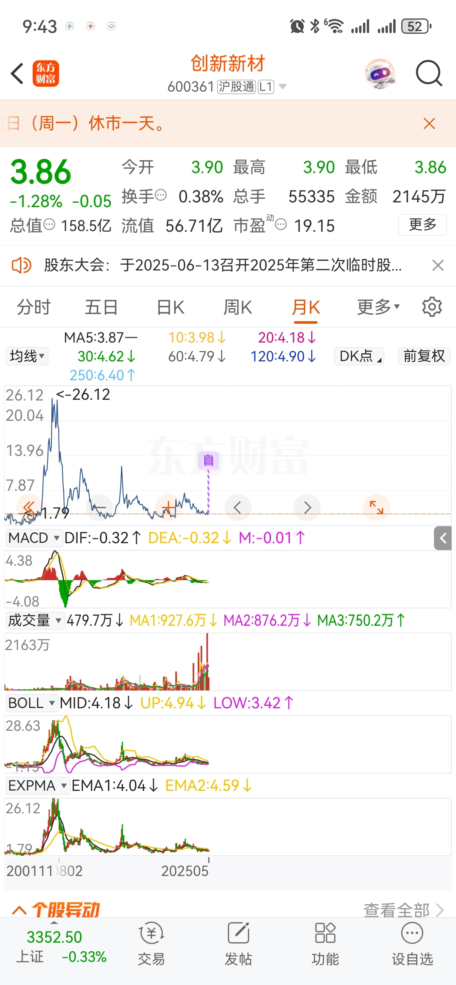This screenshot has height=985, width=456.
Task: Open 功能 functions icon
Action: [325, 944]
